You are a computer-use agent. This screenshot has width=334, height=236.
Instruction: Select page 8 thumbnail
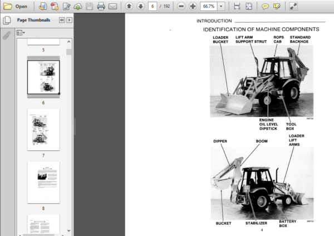pos(43,183)
